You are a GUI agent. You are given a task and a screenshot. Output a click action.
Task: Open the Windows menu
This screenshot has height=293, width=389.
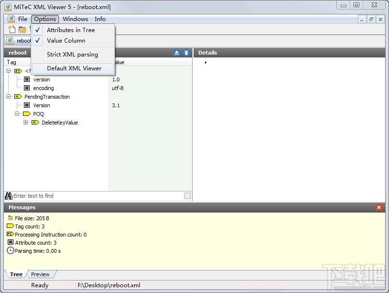(x=75, y=19)
